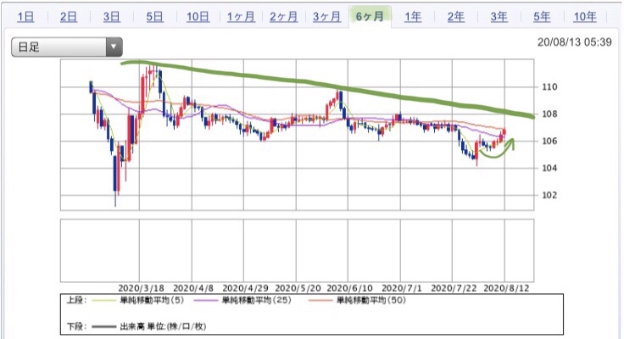Select the 1日 time range tab

pos(26,17)
